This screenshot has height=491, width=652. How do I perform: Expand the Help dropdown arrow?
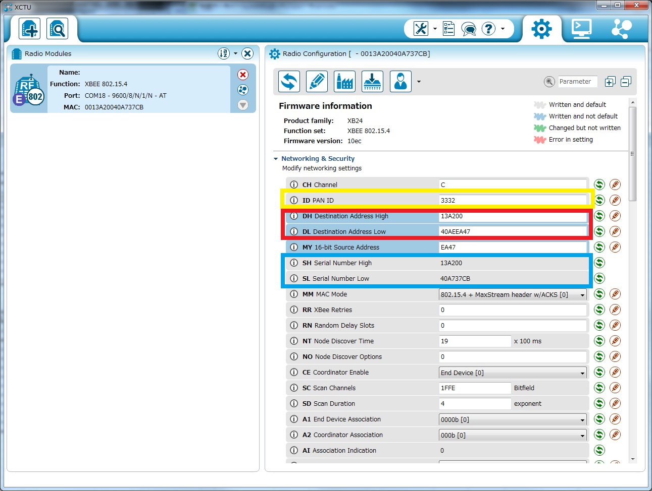pos(503,29)
